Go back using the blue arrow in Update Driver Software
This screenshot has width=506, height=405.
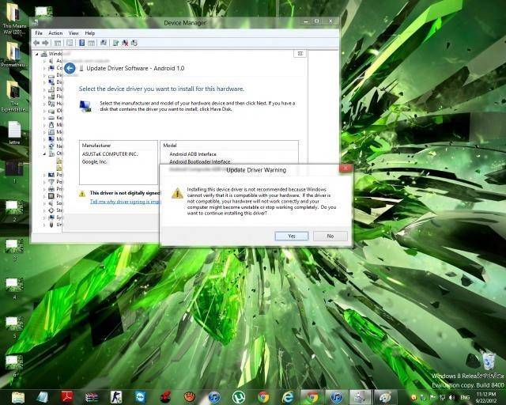tap(70, 68)
